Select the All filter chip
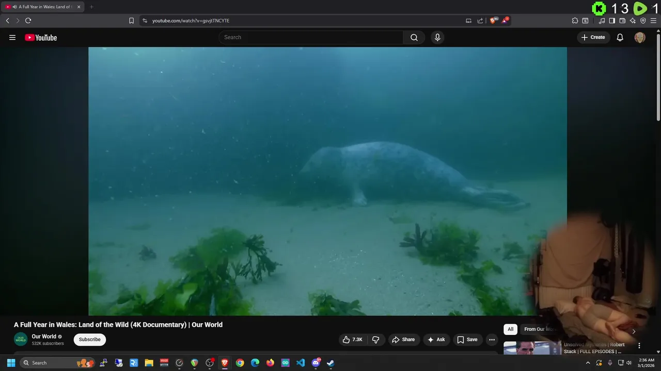This screenshot has width=661, height=371. pyautogui.click(x=510, y=329)
